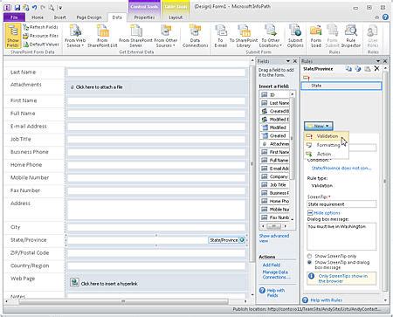
Task: Click the Dialog box message text area
Action: pos(341,237)
